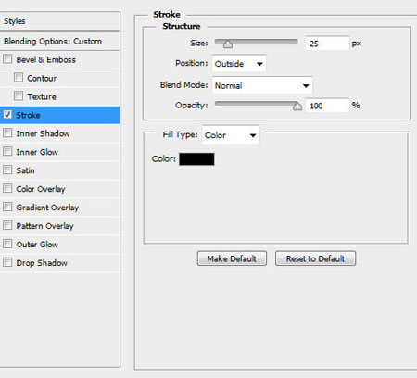Open the black stroke Color swatch
417x378 pixels.
point(196,159)
